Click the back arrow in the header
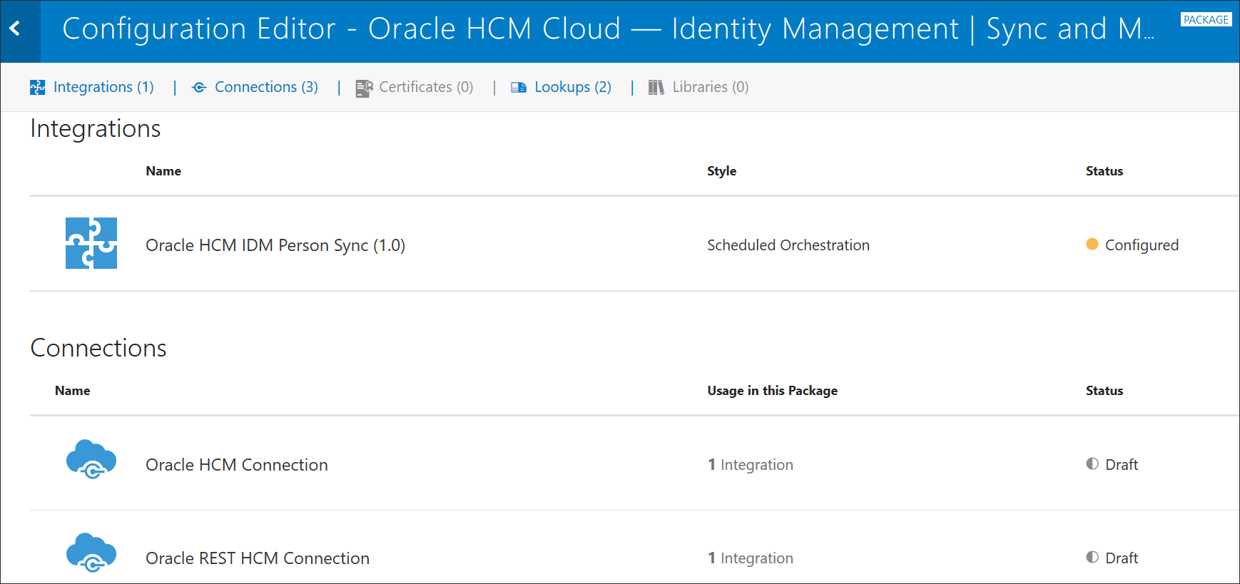Screen dimensions: 1240x584 point(15,29)
